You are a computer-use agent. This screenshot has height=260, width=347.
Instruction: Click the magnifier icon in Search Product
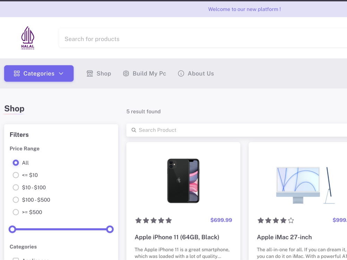click(134, 130)
